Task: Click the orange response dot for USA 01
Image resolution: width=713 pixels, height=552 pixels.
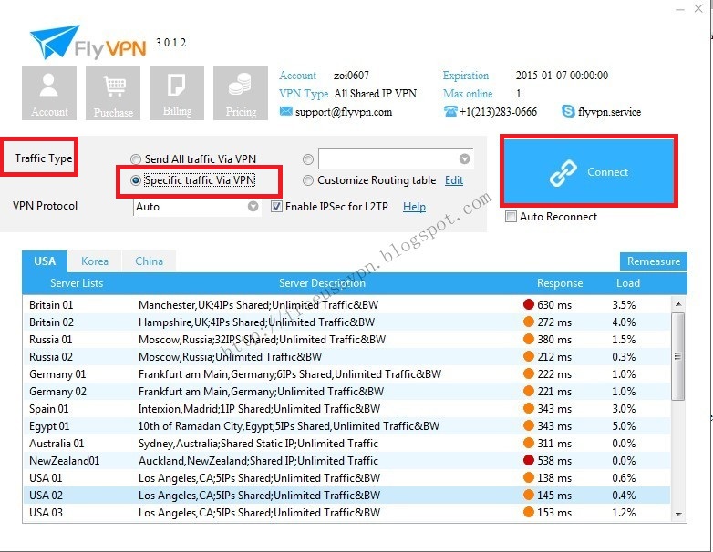Action: pos(529,477)
